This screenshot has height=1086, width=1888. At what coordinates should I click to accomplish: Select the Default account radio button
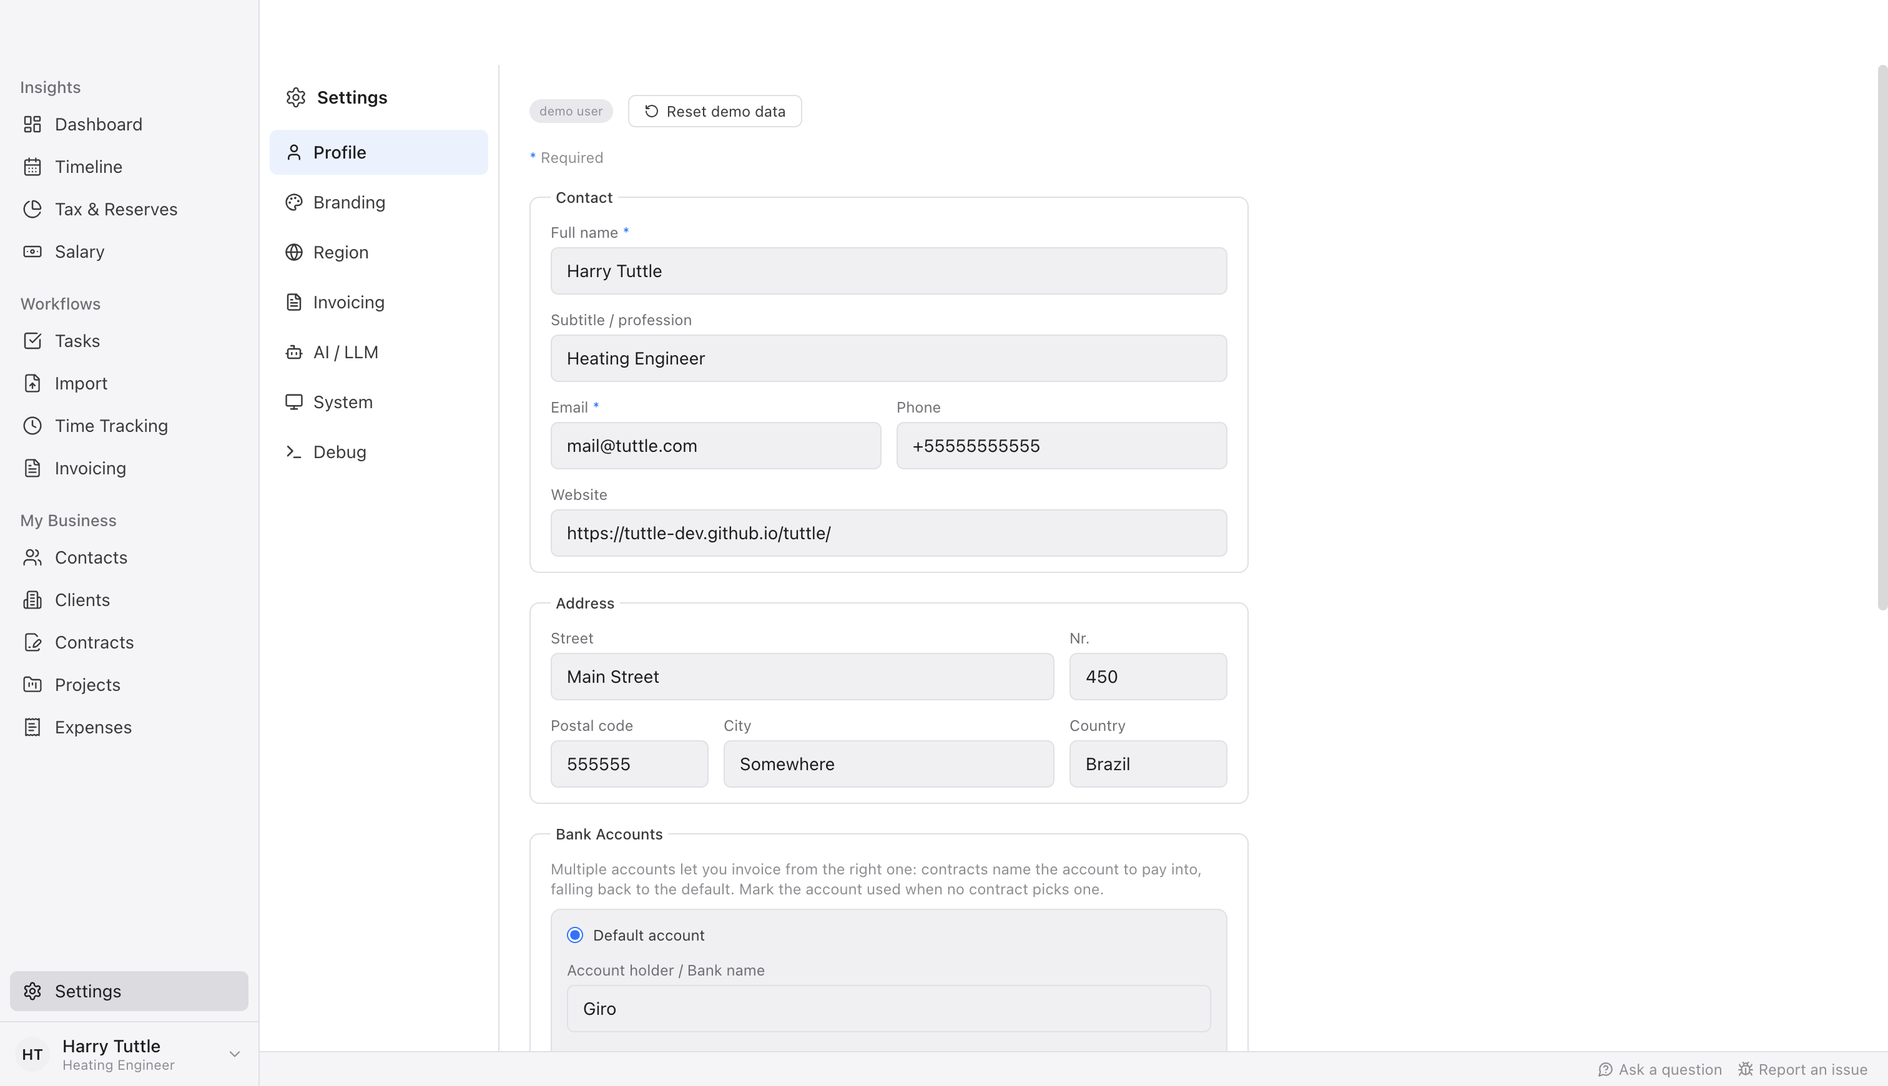574,936
